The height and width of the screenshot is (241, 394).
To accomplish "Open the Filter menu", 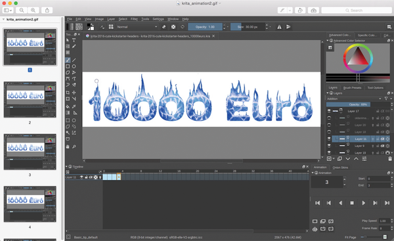I will click(134, 19).
